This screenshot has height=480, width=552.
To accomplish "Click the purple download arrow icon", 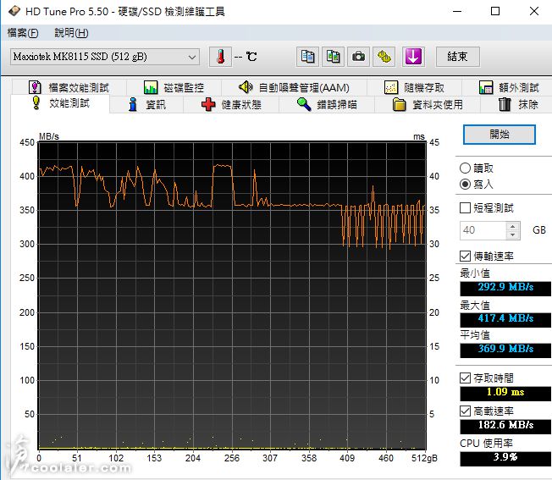I will (413, 57).
